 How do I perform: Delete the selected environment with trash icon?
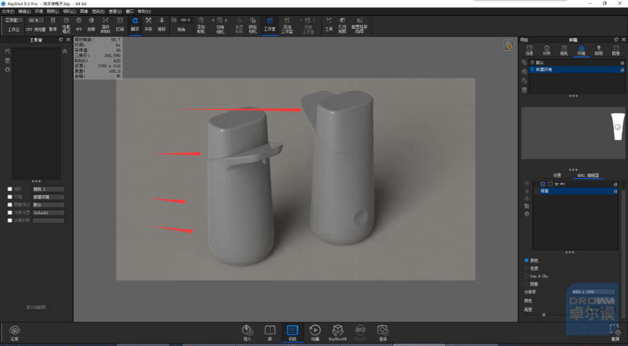coord(524,90)
